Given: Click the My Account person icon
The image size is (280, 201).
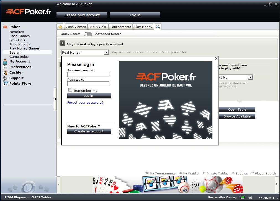Looking at the screenshot, I should tap(5, 61).
